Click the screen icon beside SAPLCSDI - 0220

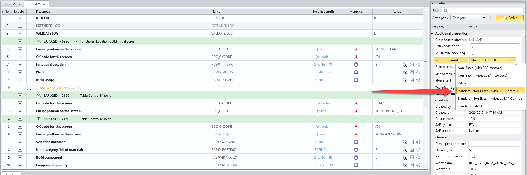point(39,41)
